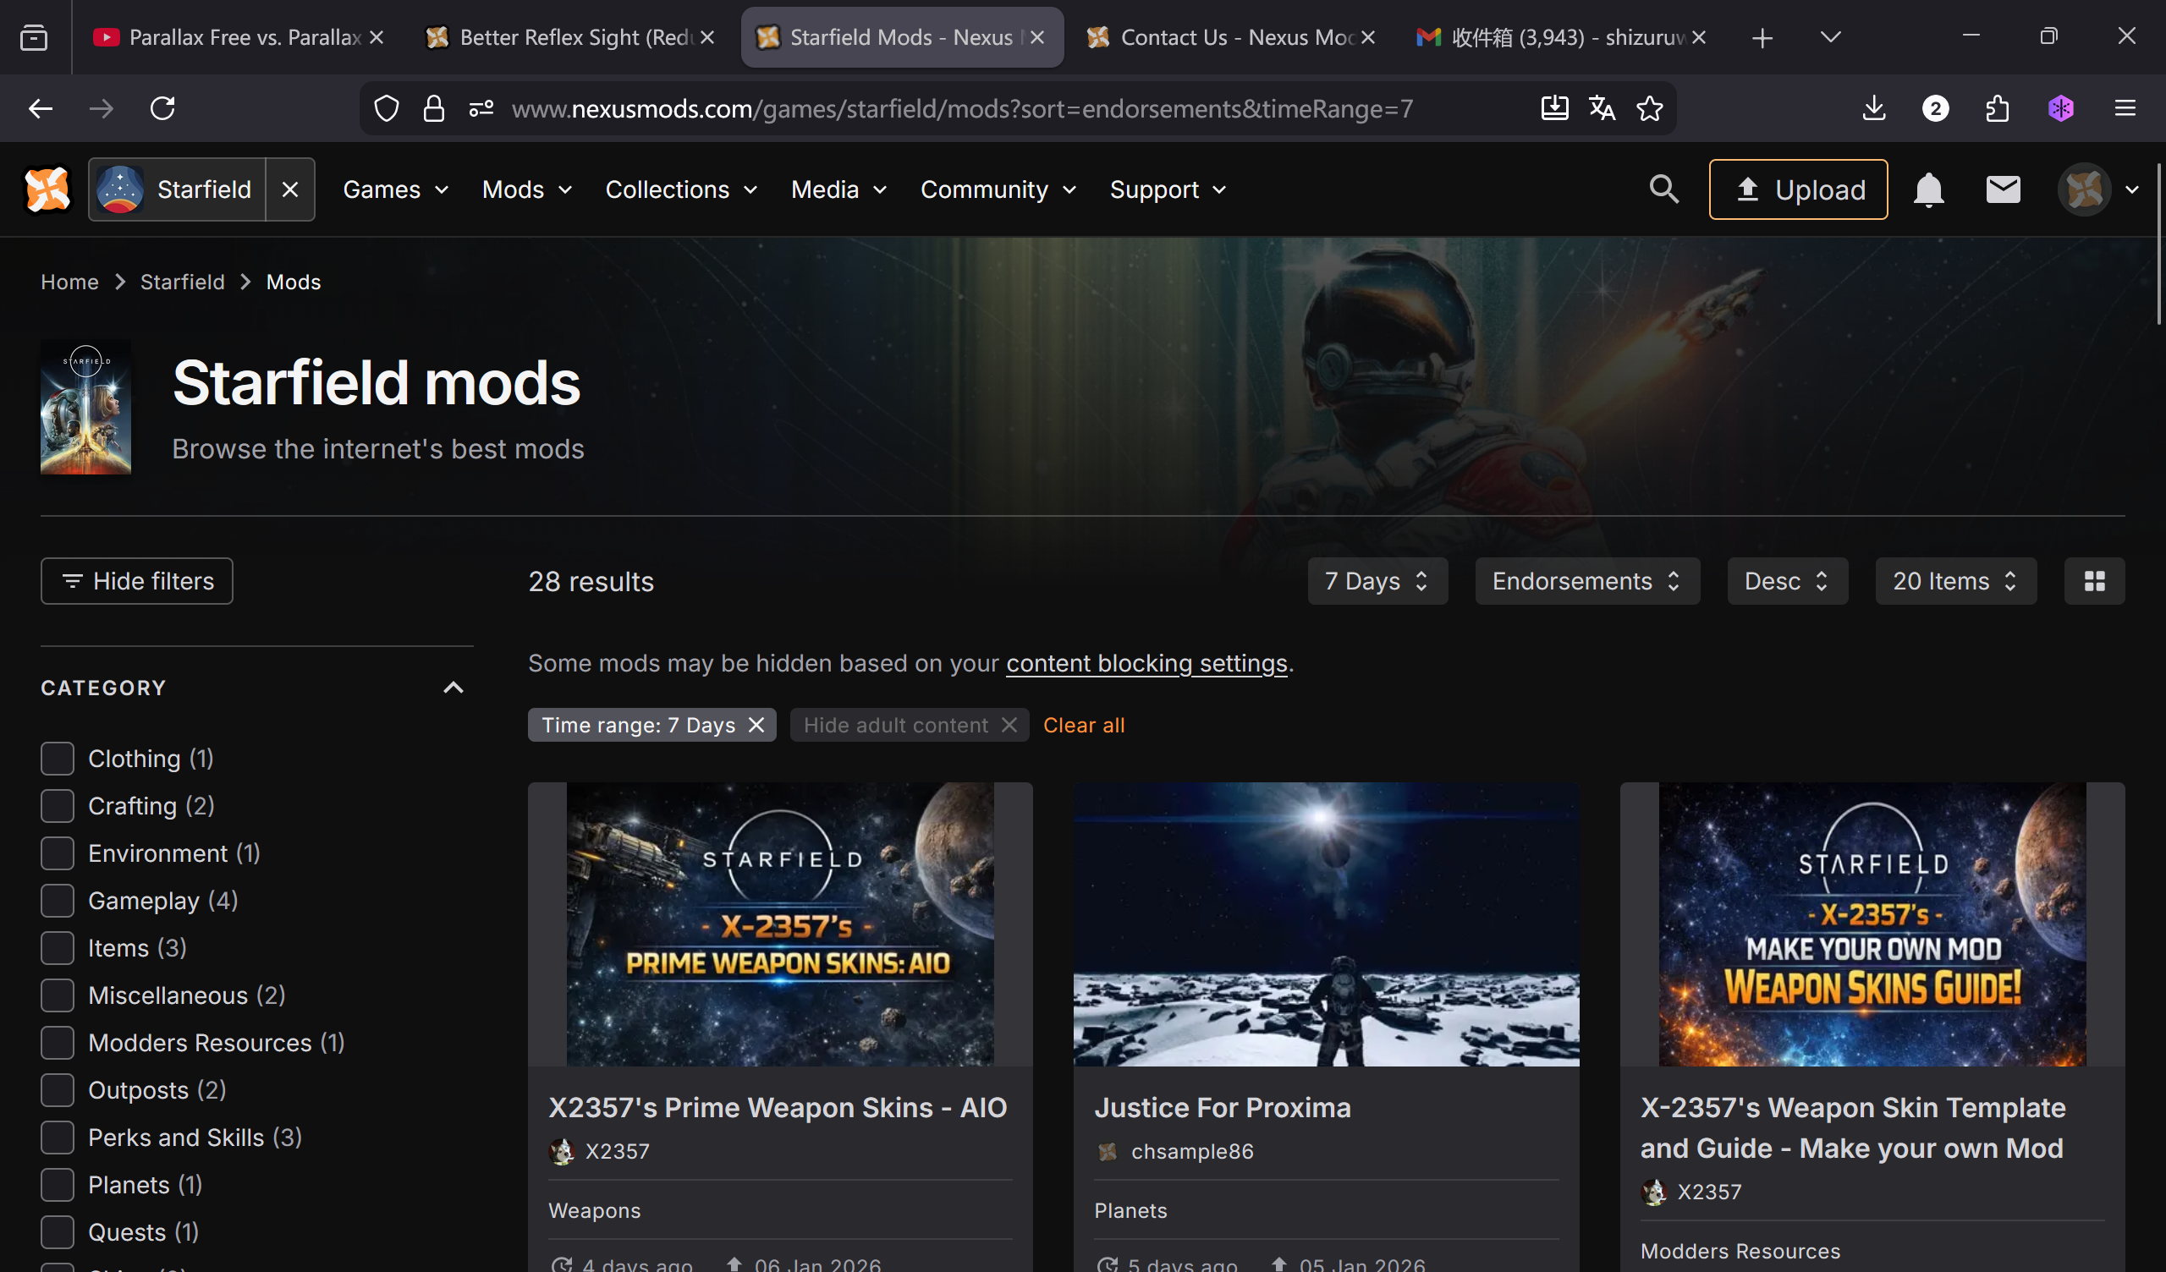
Task: Click the browser translate page icon
Action: pyautogui.click(x=1602, y=108)
